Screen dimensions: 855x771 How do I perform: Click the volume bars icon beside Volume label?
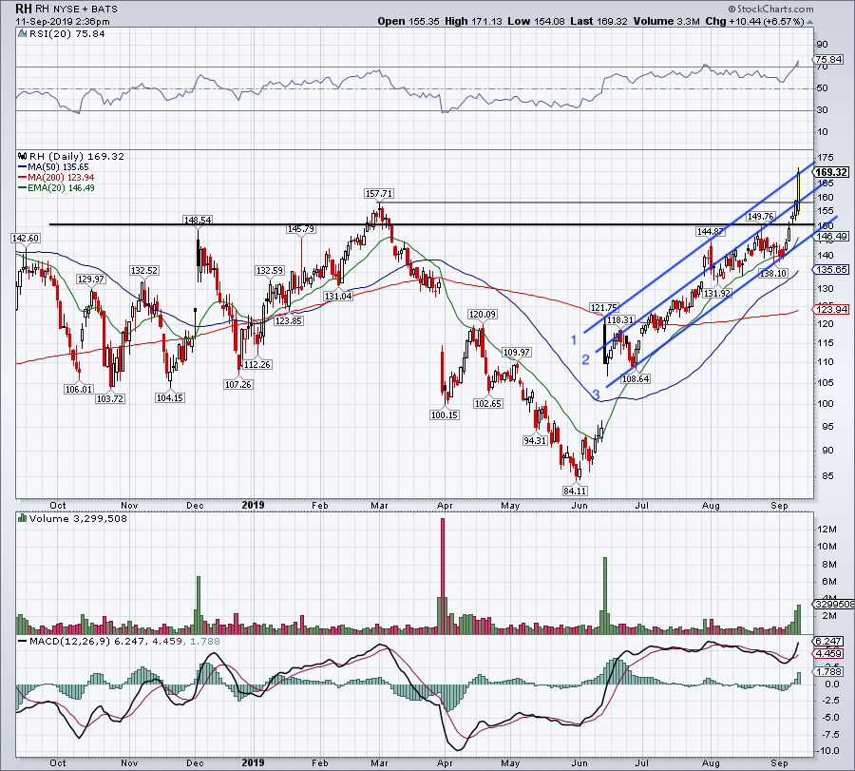click(x=22, y=518)
